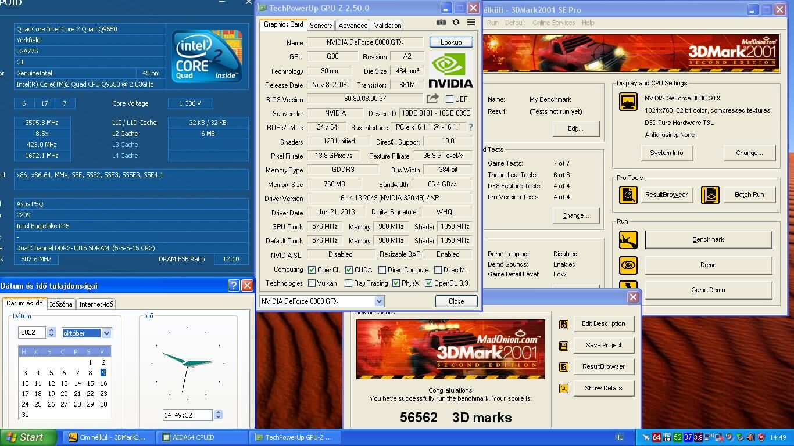The width and height of the screenshot is (794, 446).
Task: Click the Start button on the taskbar
Action: point(28,437)
